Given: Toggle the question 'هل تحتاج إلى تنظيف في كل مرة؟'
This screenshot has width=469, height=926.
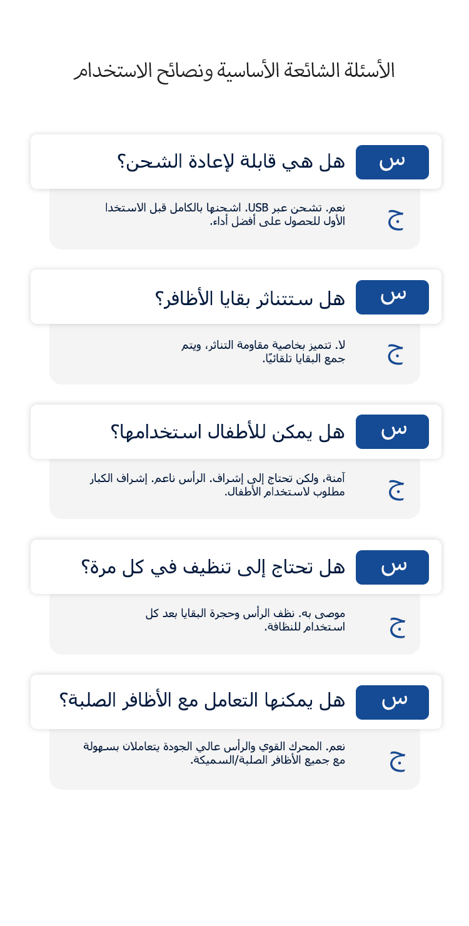Looking at the screenshot, I should (x=213, y=567).
